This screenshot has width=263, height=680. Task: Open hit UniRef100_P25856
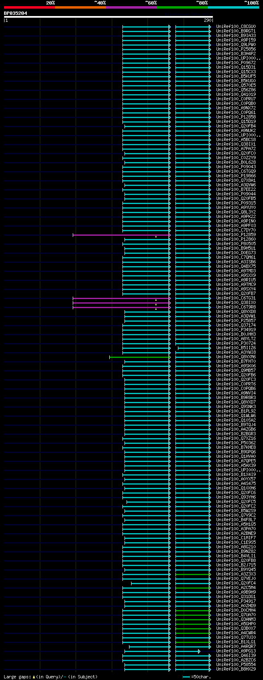click(x=236, y=49)
